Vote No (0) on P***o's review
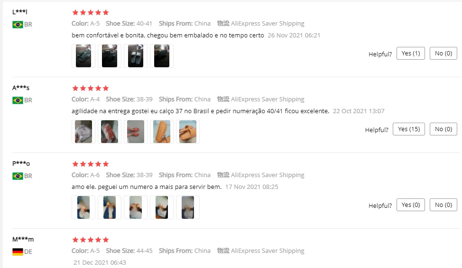Viewport: 462px width, 268px height. (x=443, y=205)
